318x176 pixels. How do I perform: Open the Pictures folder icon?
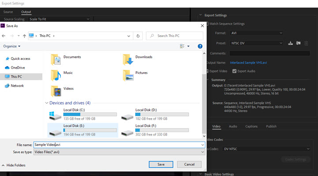click(x=128, y=75)
